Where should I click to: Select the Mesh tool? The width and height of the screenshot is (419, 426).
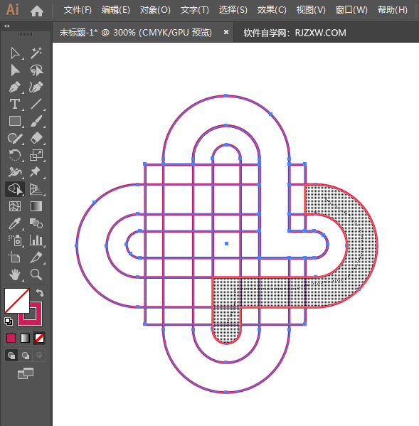point(15,206)
